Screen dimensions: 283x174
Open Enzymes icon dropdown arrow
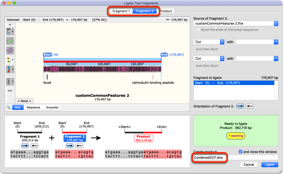click(13, 32)
